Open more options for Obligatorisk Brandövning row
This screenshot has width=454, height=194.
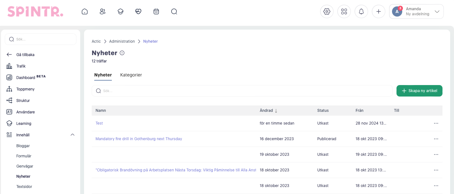pos(436,170)
